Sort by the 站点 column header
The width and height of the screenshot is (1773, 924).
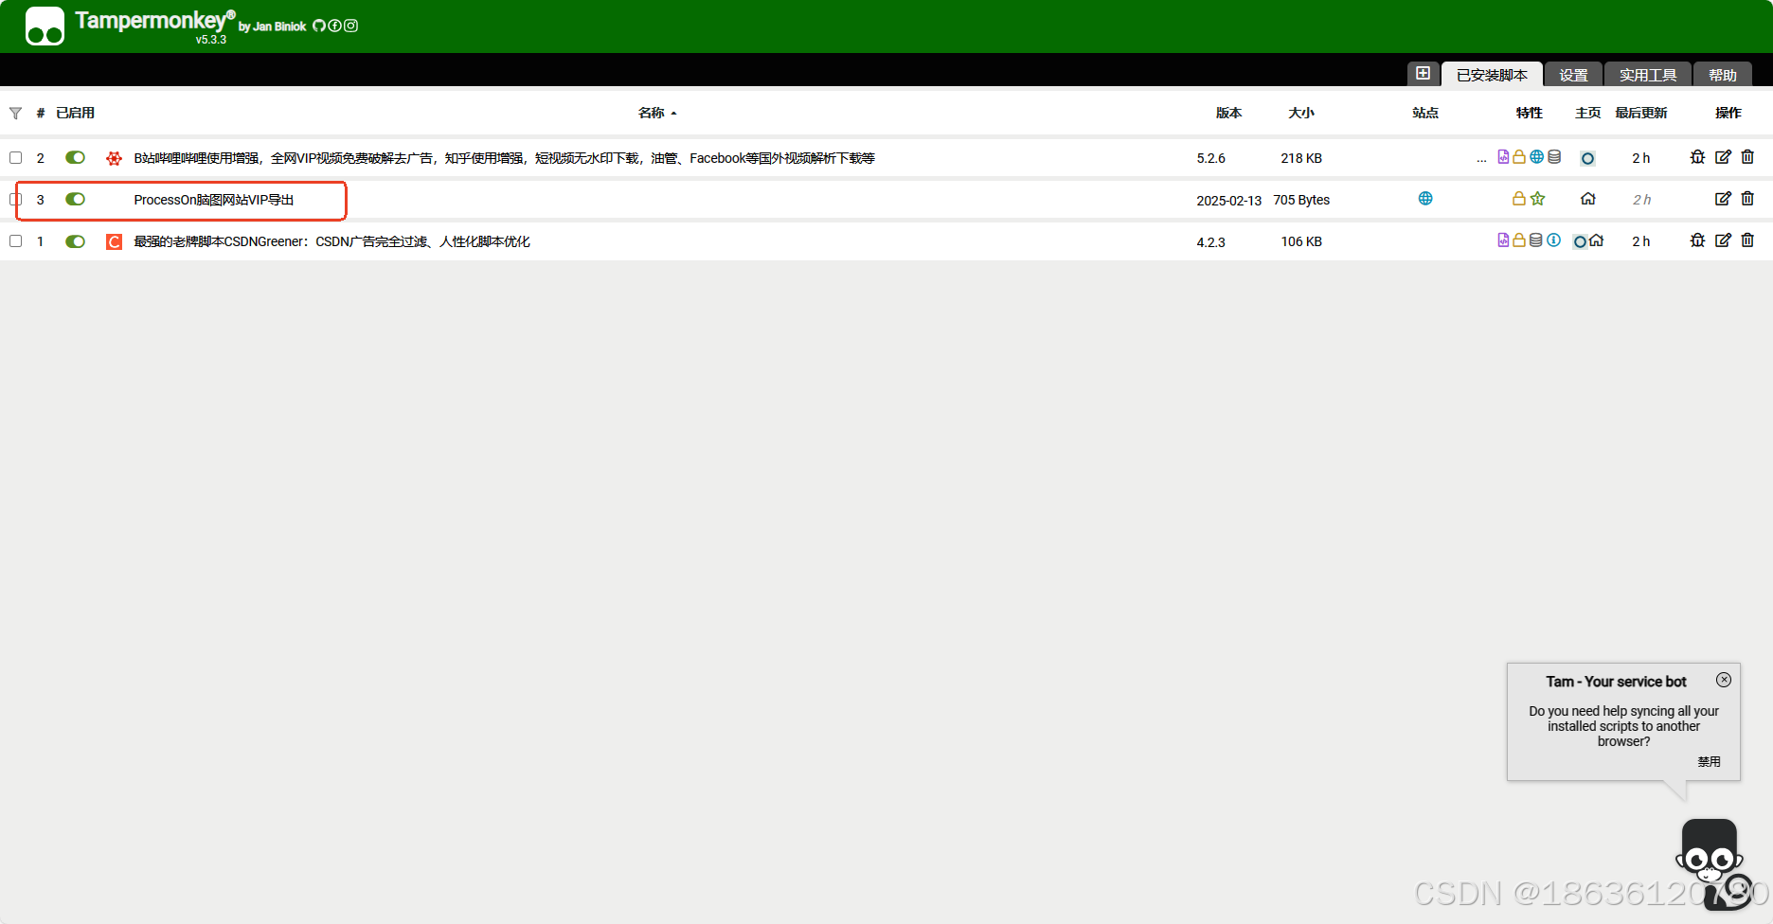[1425, 113]
